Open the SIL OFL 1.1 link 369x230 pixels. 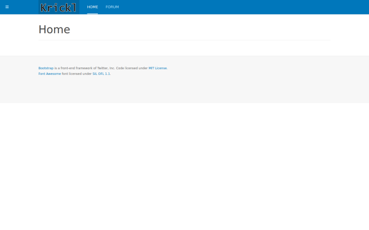point(101,74)
